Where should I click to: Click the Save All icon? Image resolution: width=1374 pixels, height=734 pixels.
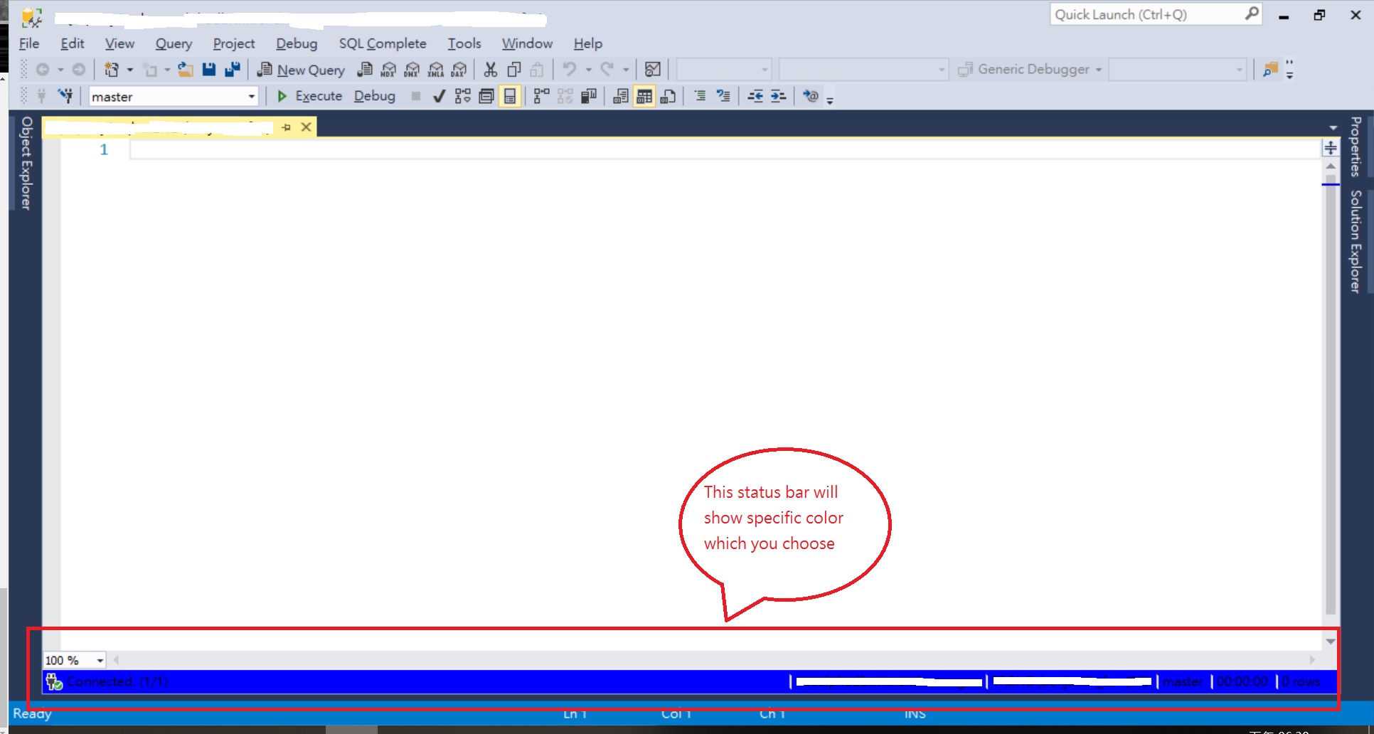click(232, 70)
